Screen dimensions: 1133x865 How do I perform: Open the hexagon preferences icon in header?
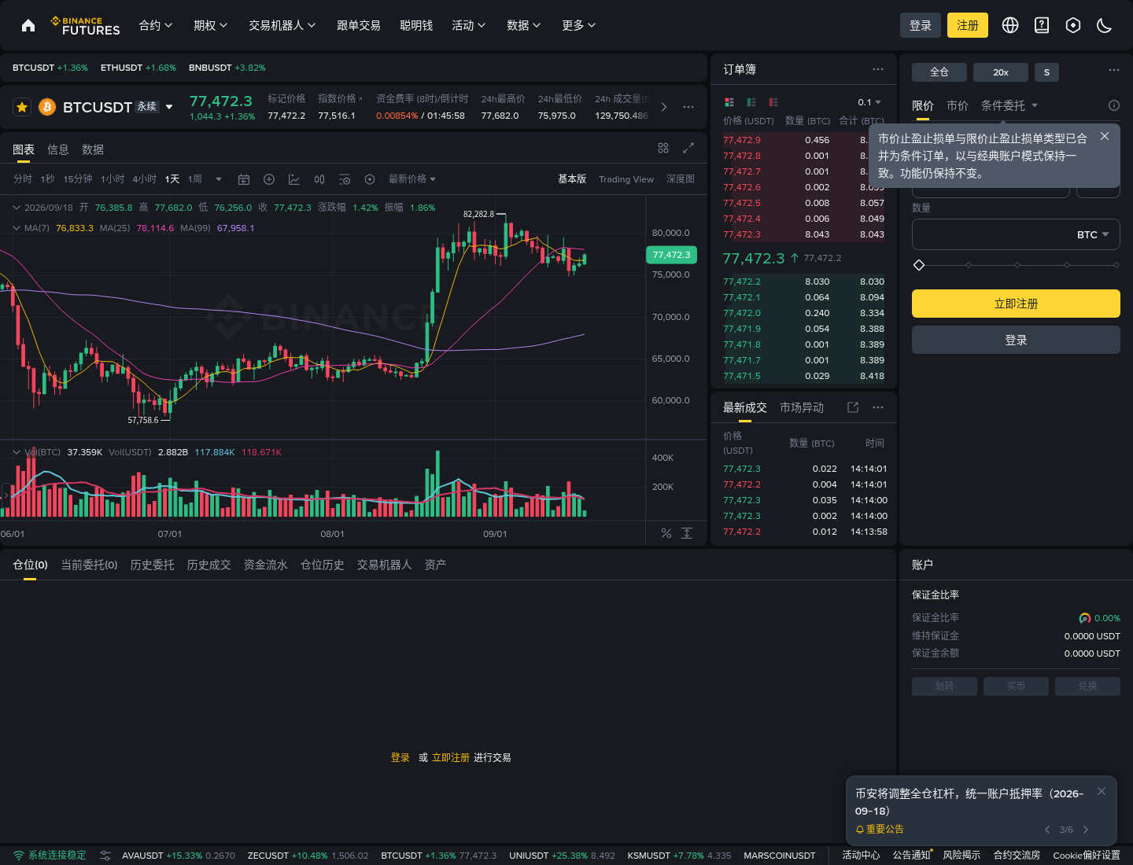pyautogui.click(x=1073, y=25)
